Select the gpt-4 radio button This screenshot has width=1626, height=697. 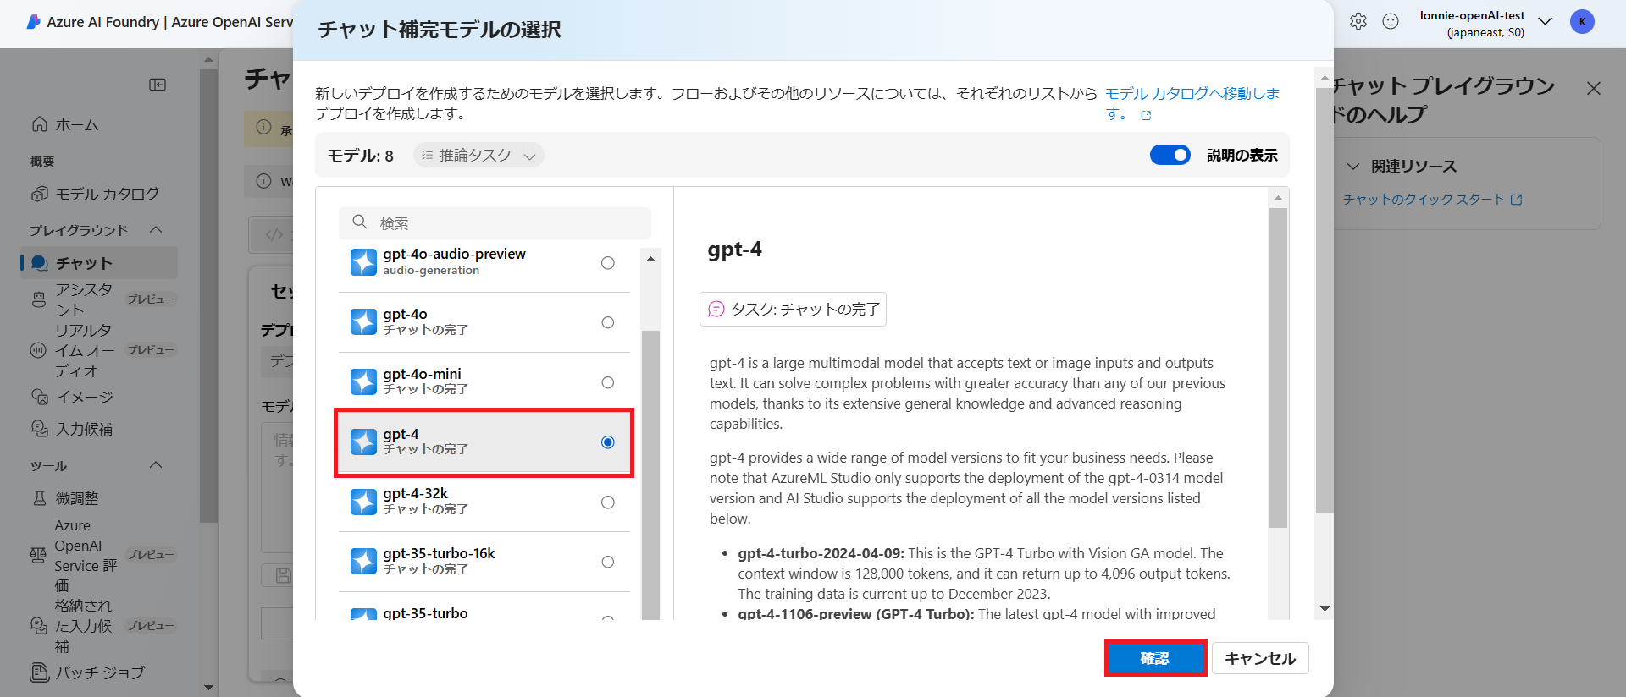pos(608,442)
